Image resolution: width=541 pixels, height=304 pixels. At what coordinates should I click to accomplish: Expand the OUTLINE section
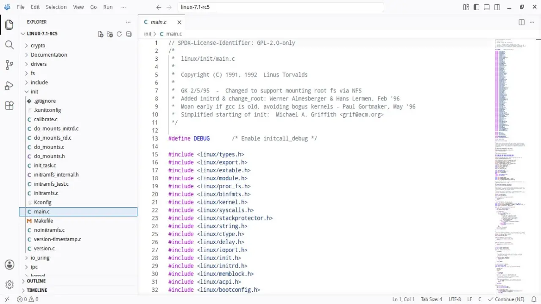[78, 281]
